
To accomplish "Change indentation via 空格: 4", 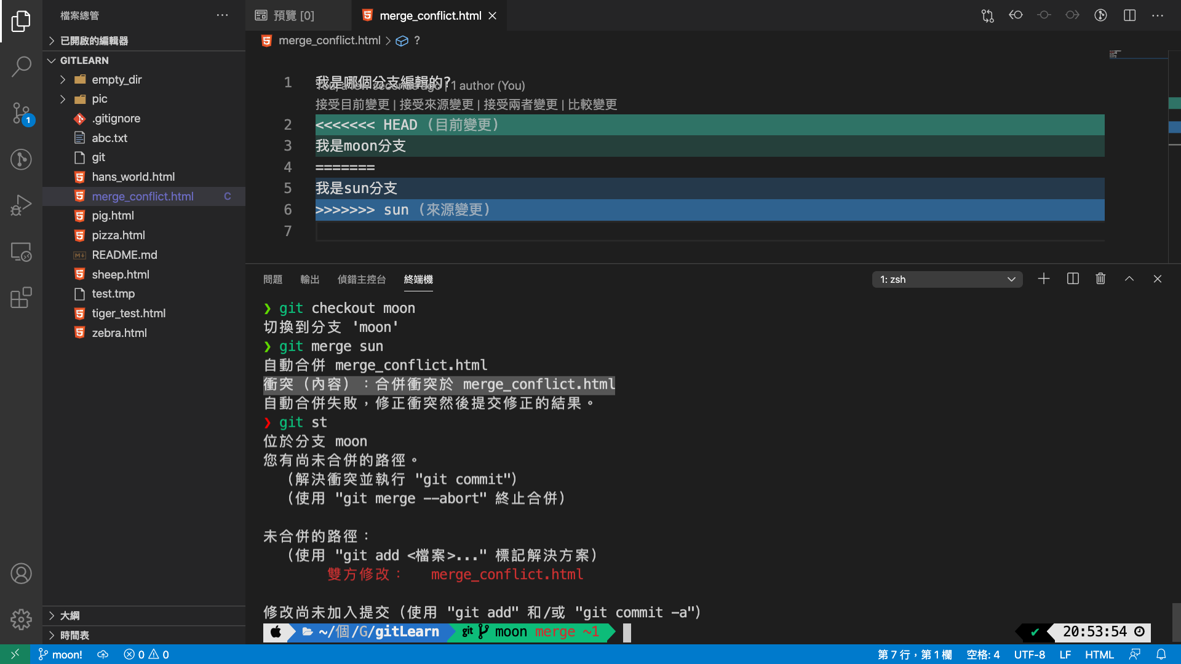I will (x=983, y=655).
